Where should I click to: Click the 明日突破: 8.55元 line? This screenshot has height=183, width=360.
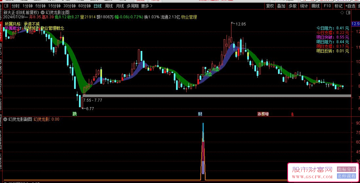tap(333, 37)
